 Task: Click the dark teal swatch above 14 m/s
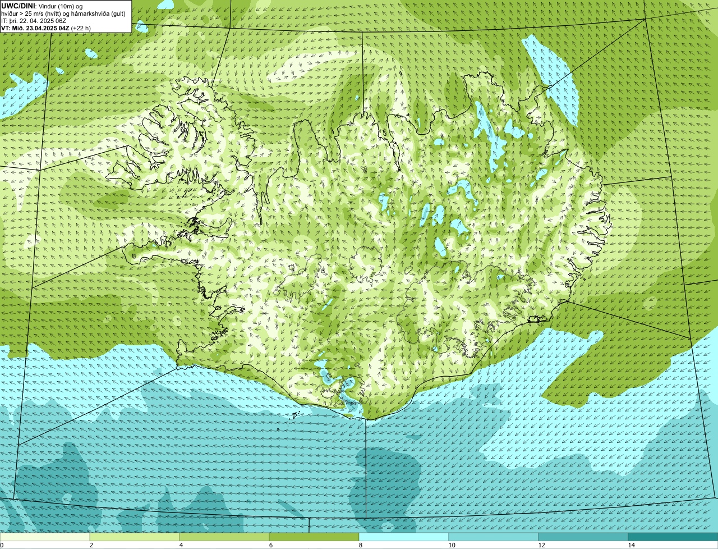[x=673, y=537]
